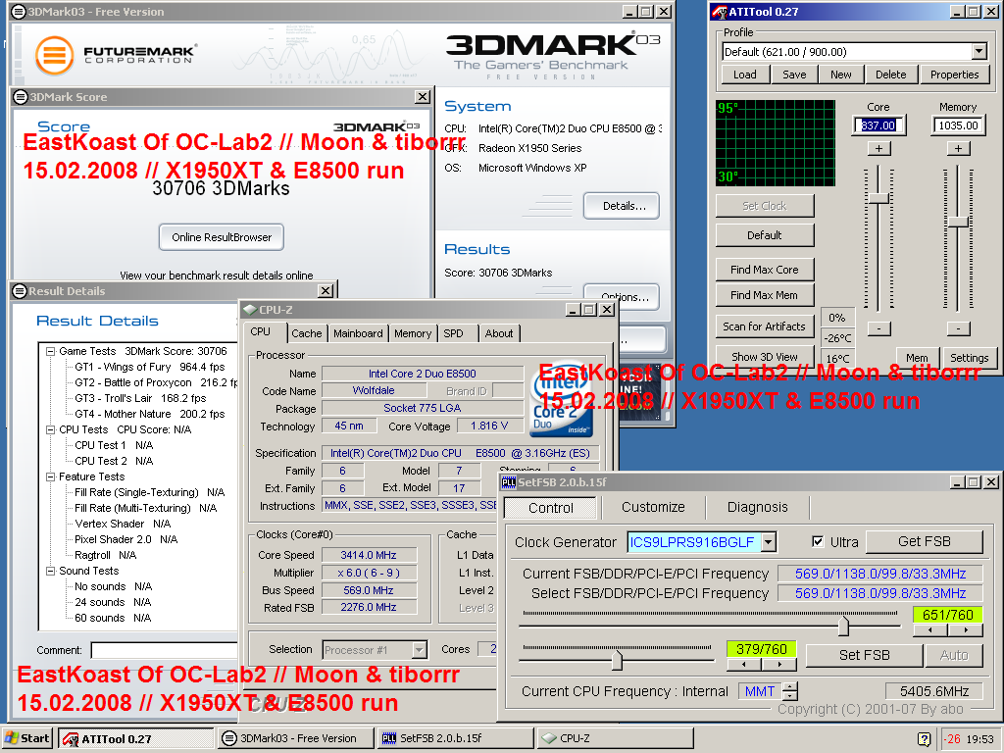Open the Windows Start menu

(x=26, y=738)
